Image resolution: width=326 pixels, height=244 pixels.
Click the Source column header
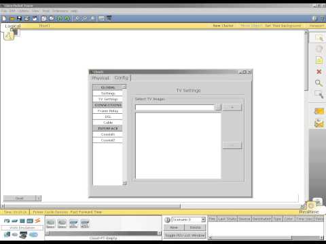[x=244, y=219]
